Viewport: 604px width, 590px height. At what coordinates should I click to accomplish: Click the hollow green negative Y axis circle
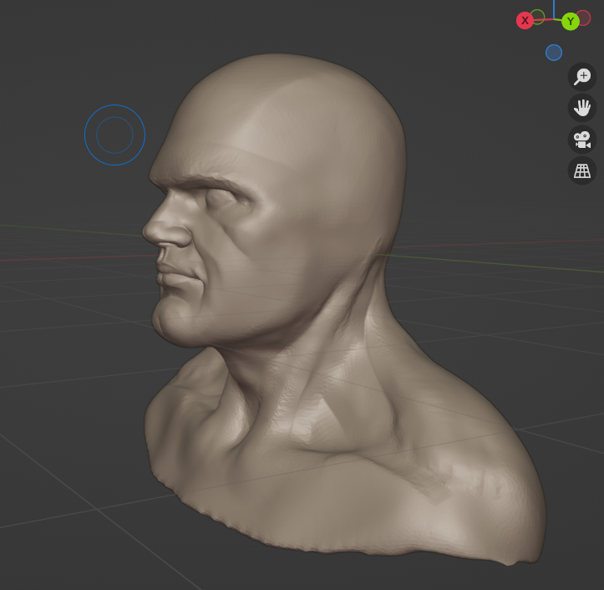click(537, 17)
